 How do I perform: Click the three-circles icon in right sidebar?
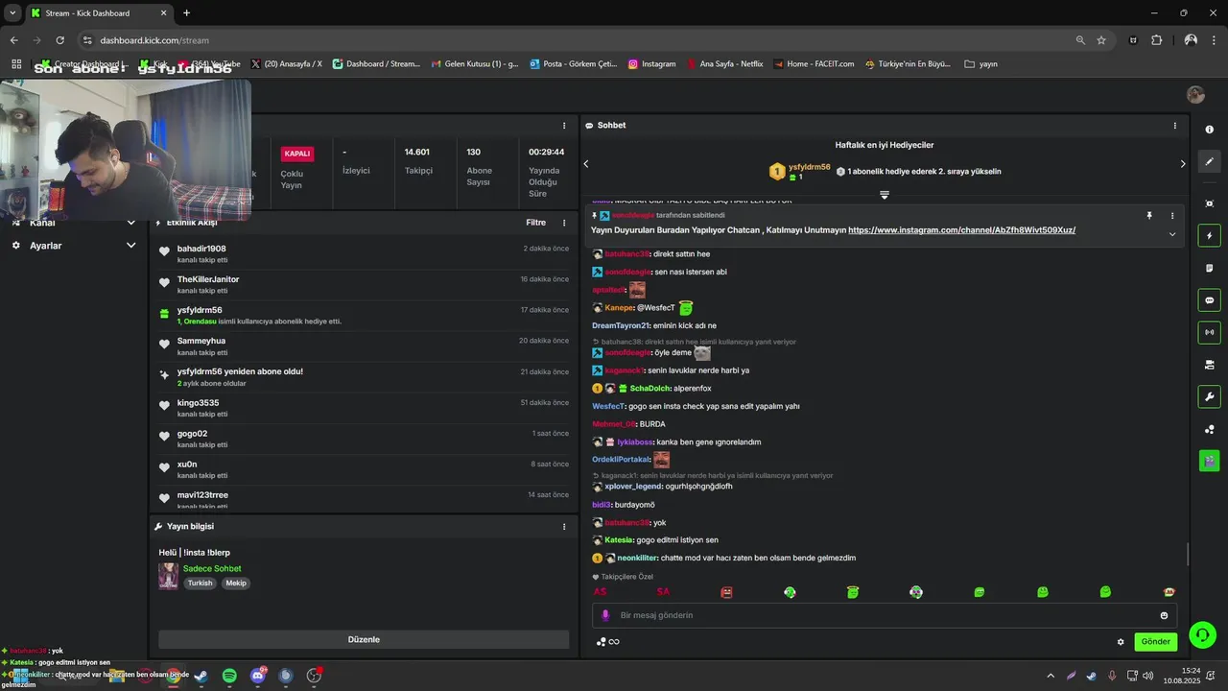point(1209,429)
